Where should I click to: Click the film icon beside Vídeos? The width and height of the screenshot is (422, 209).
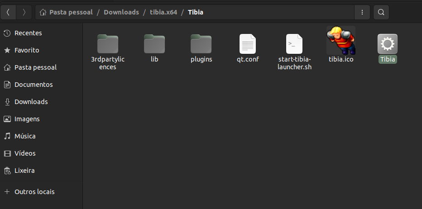tap(7, 153)
